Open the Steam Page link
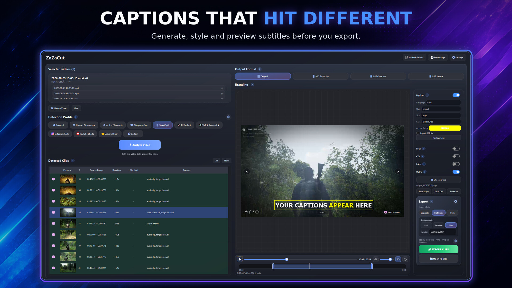The height and width of the screenshot is (288, 512). (x=438, y=57)
